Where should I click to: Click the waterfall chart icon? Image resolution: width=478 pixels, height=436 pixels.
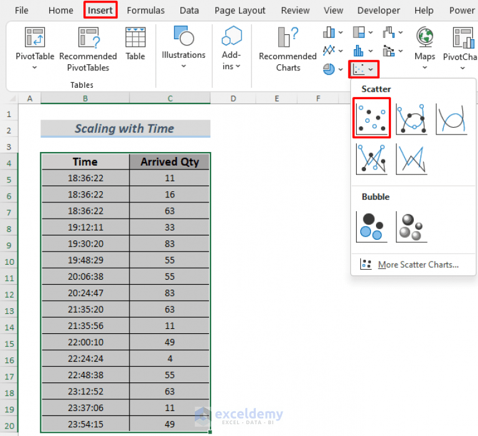click(x=388, y=32)
